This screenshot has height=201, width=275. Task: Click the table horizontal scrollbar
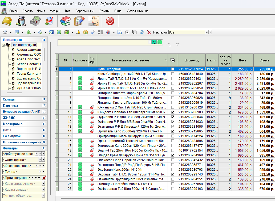pyautogui.click(x=168, y=198)
